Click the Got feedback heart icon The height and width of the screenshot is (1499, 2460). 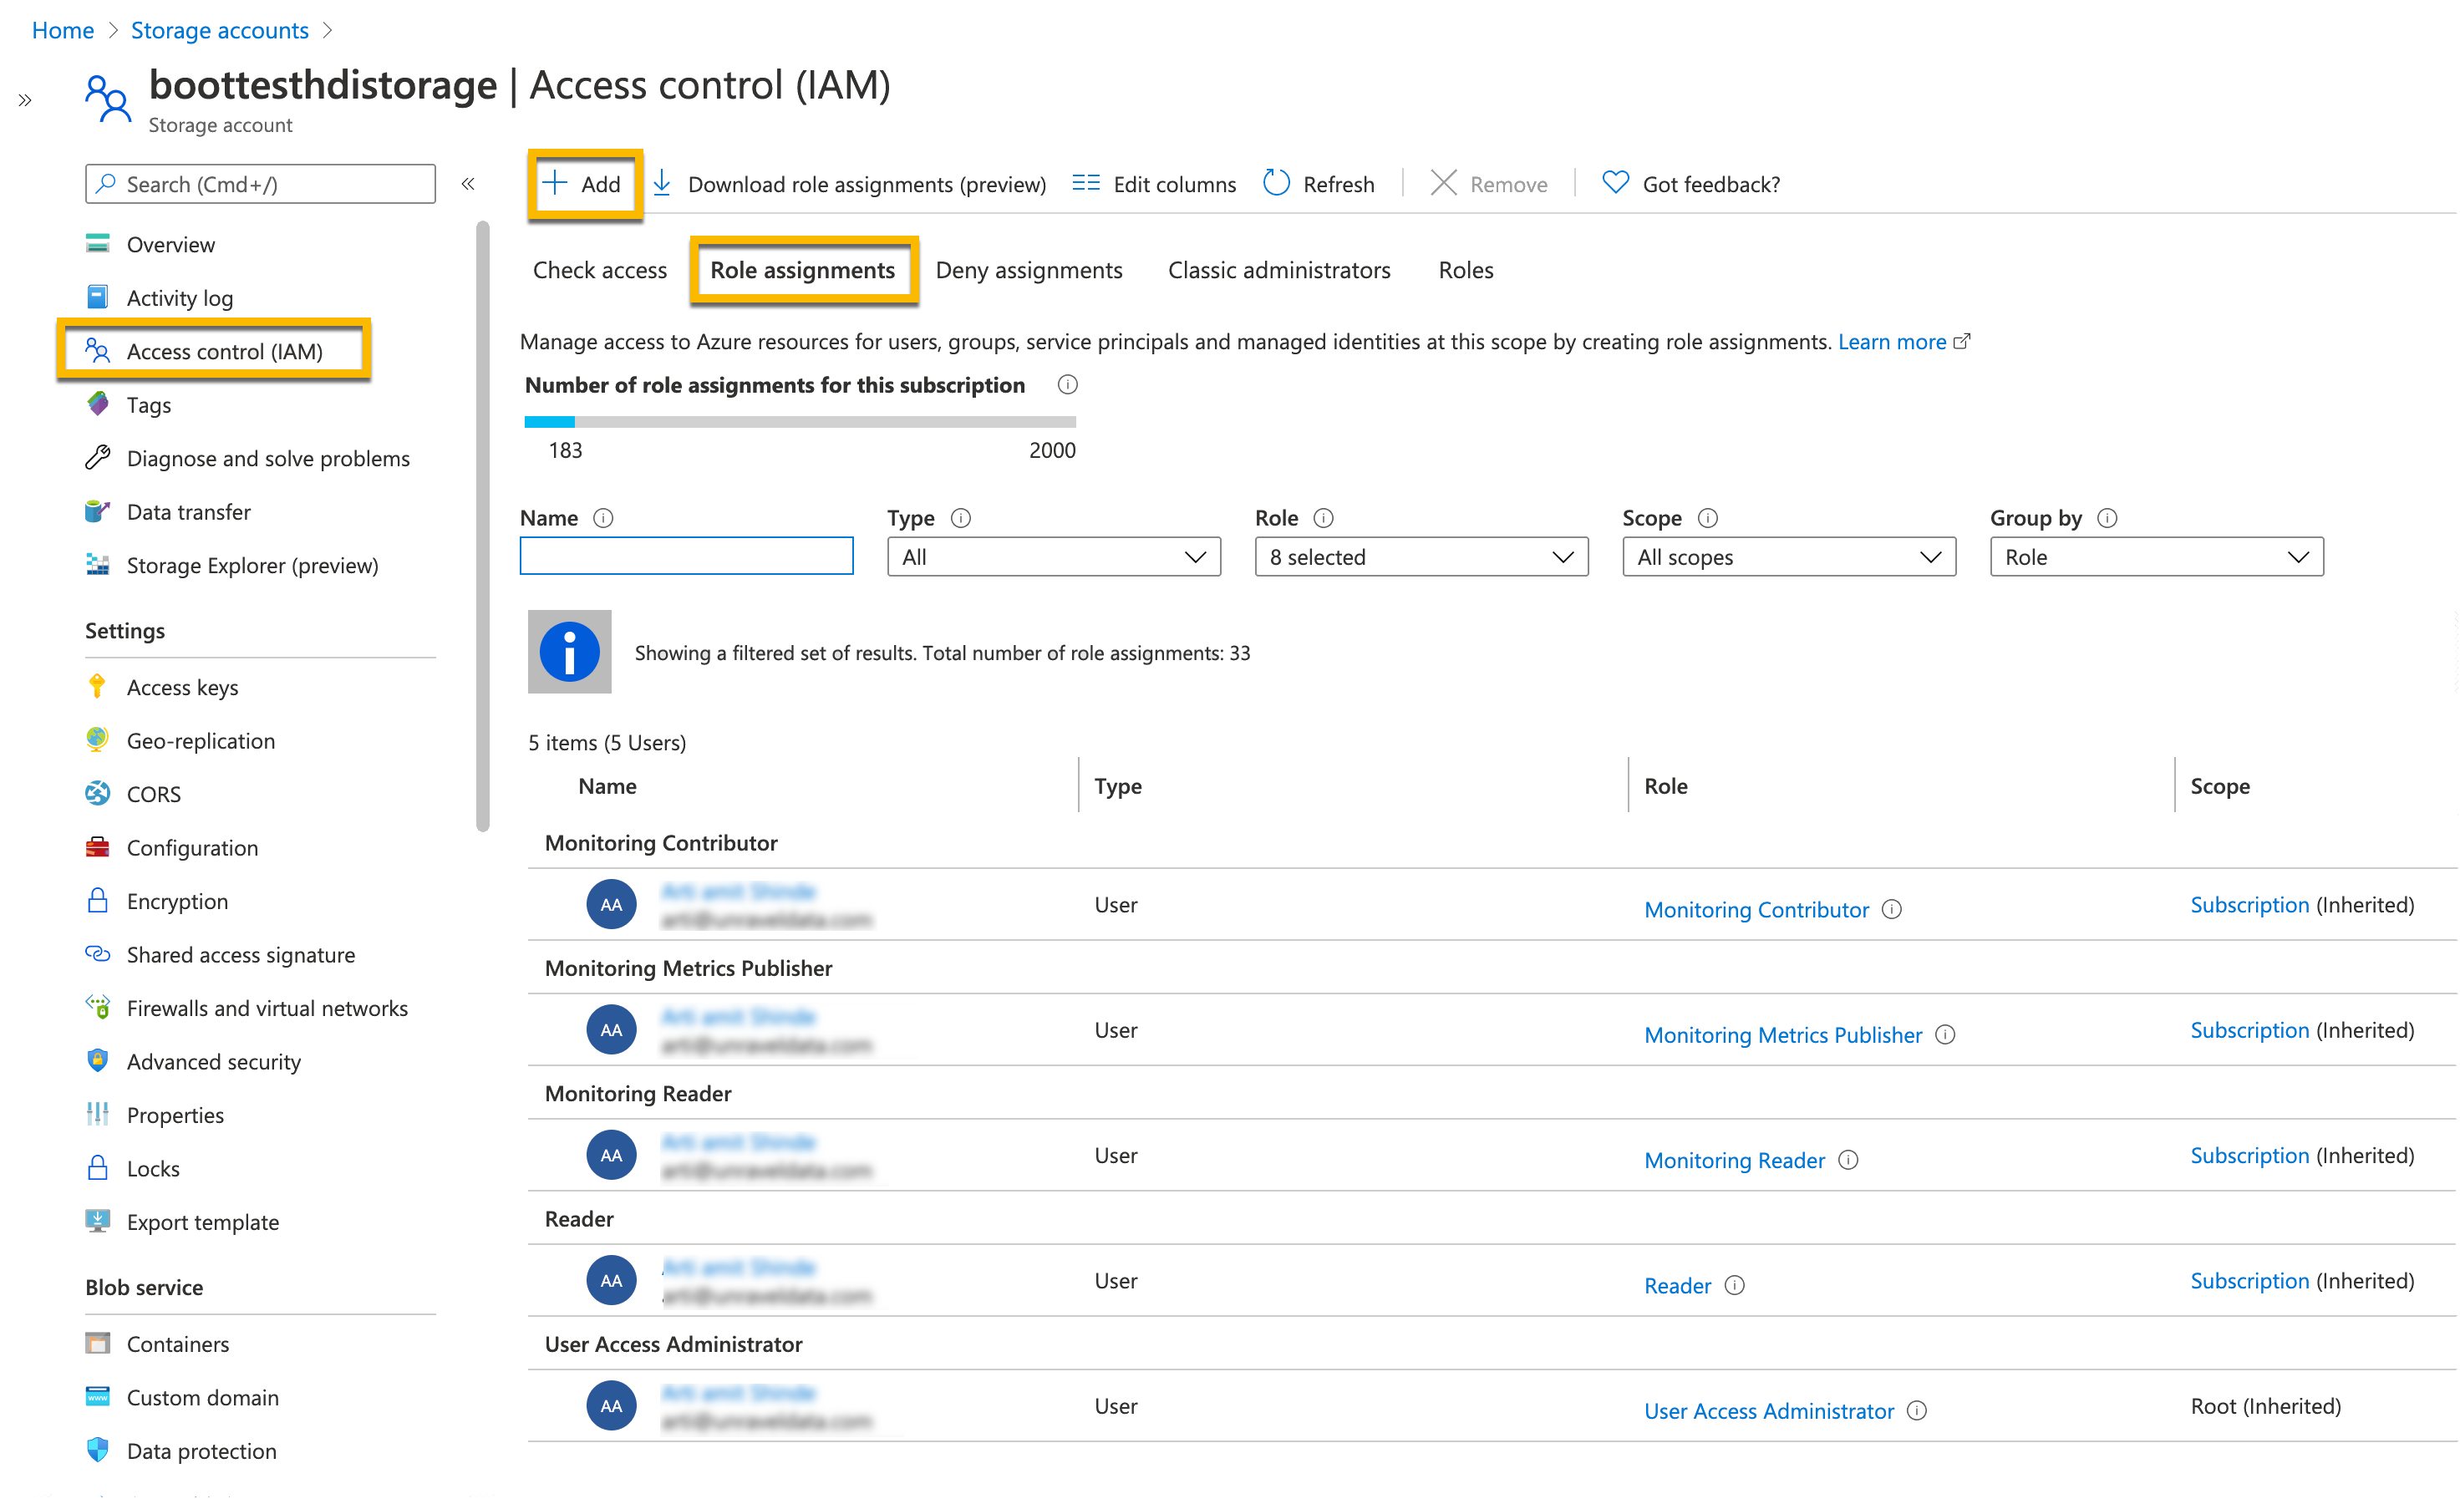[x=1615, y=183]
